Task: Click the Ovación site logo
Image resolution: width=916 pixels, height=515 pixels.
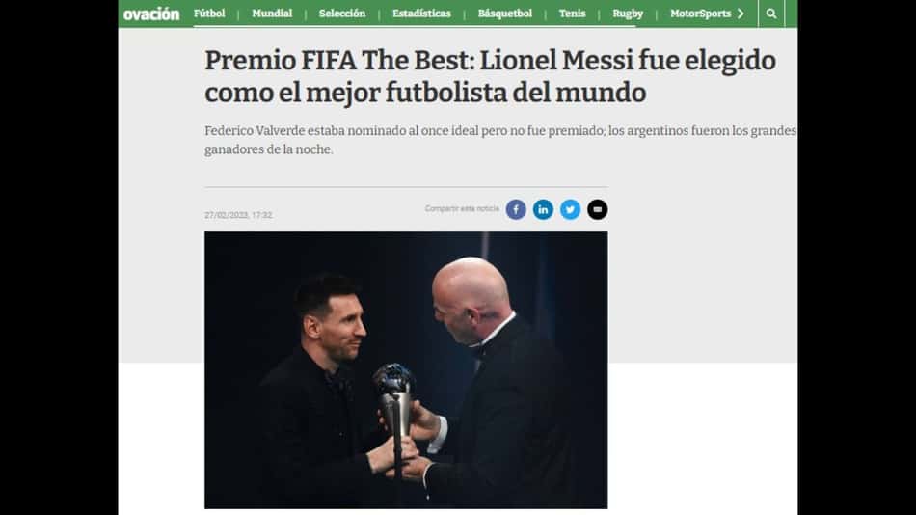Action: pyautogui.click(x=151, y=14)
